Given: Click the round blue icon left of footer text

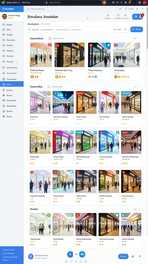Looking at the screenshot, I should click(x=31, y=257).
